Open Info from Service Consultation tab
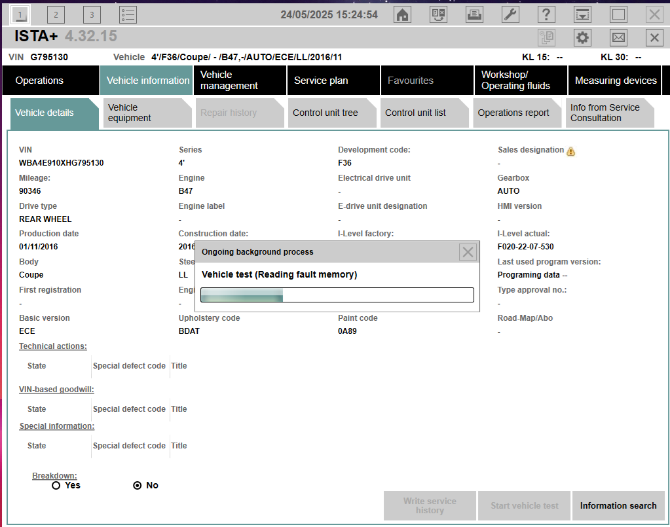 coord(610,113)
